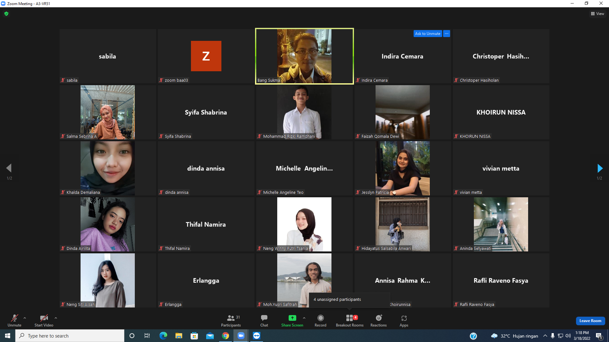Click the Dinda Airilita name label
Image resolution: width=609 pixels, height=342 pixels.
point(78,249)
